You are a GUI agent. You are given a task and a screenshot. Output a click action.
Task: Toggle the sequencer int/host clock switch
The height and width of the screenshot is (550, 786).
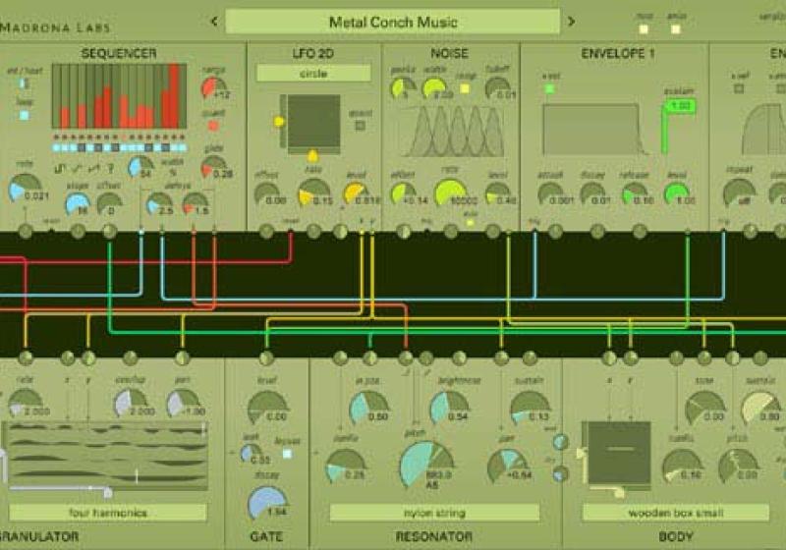pyautogui.click(x=24, y=83)
